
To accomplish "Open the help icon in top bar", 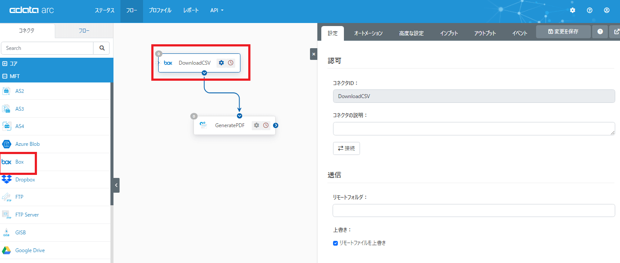I will [x=590, y=10].
